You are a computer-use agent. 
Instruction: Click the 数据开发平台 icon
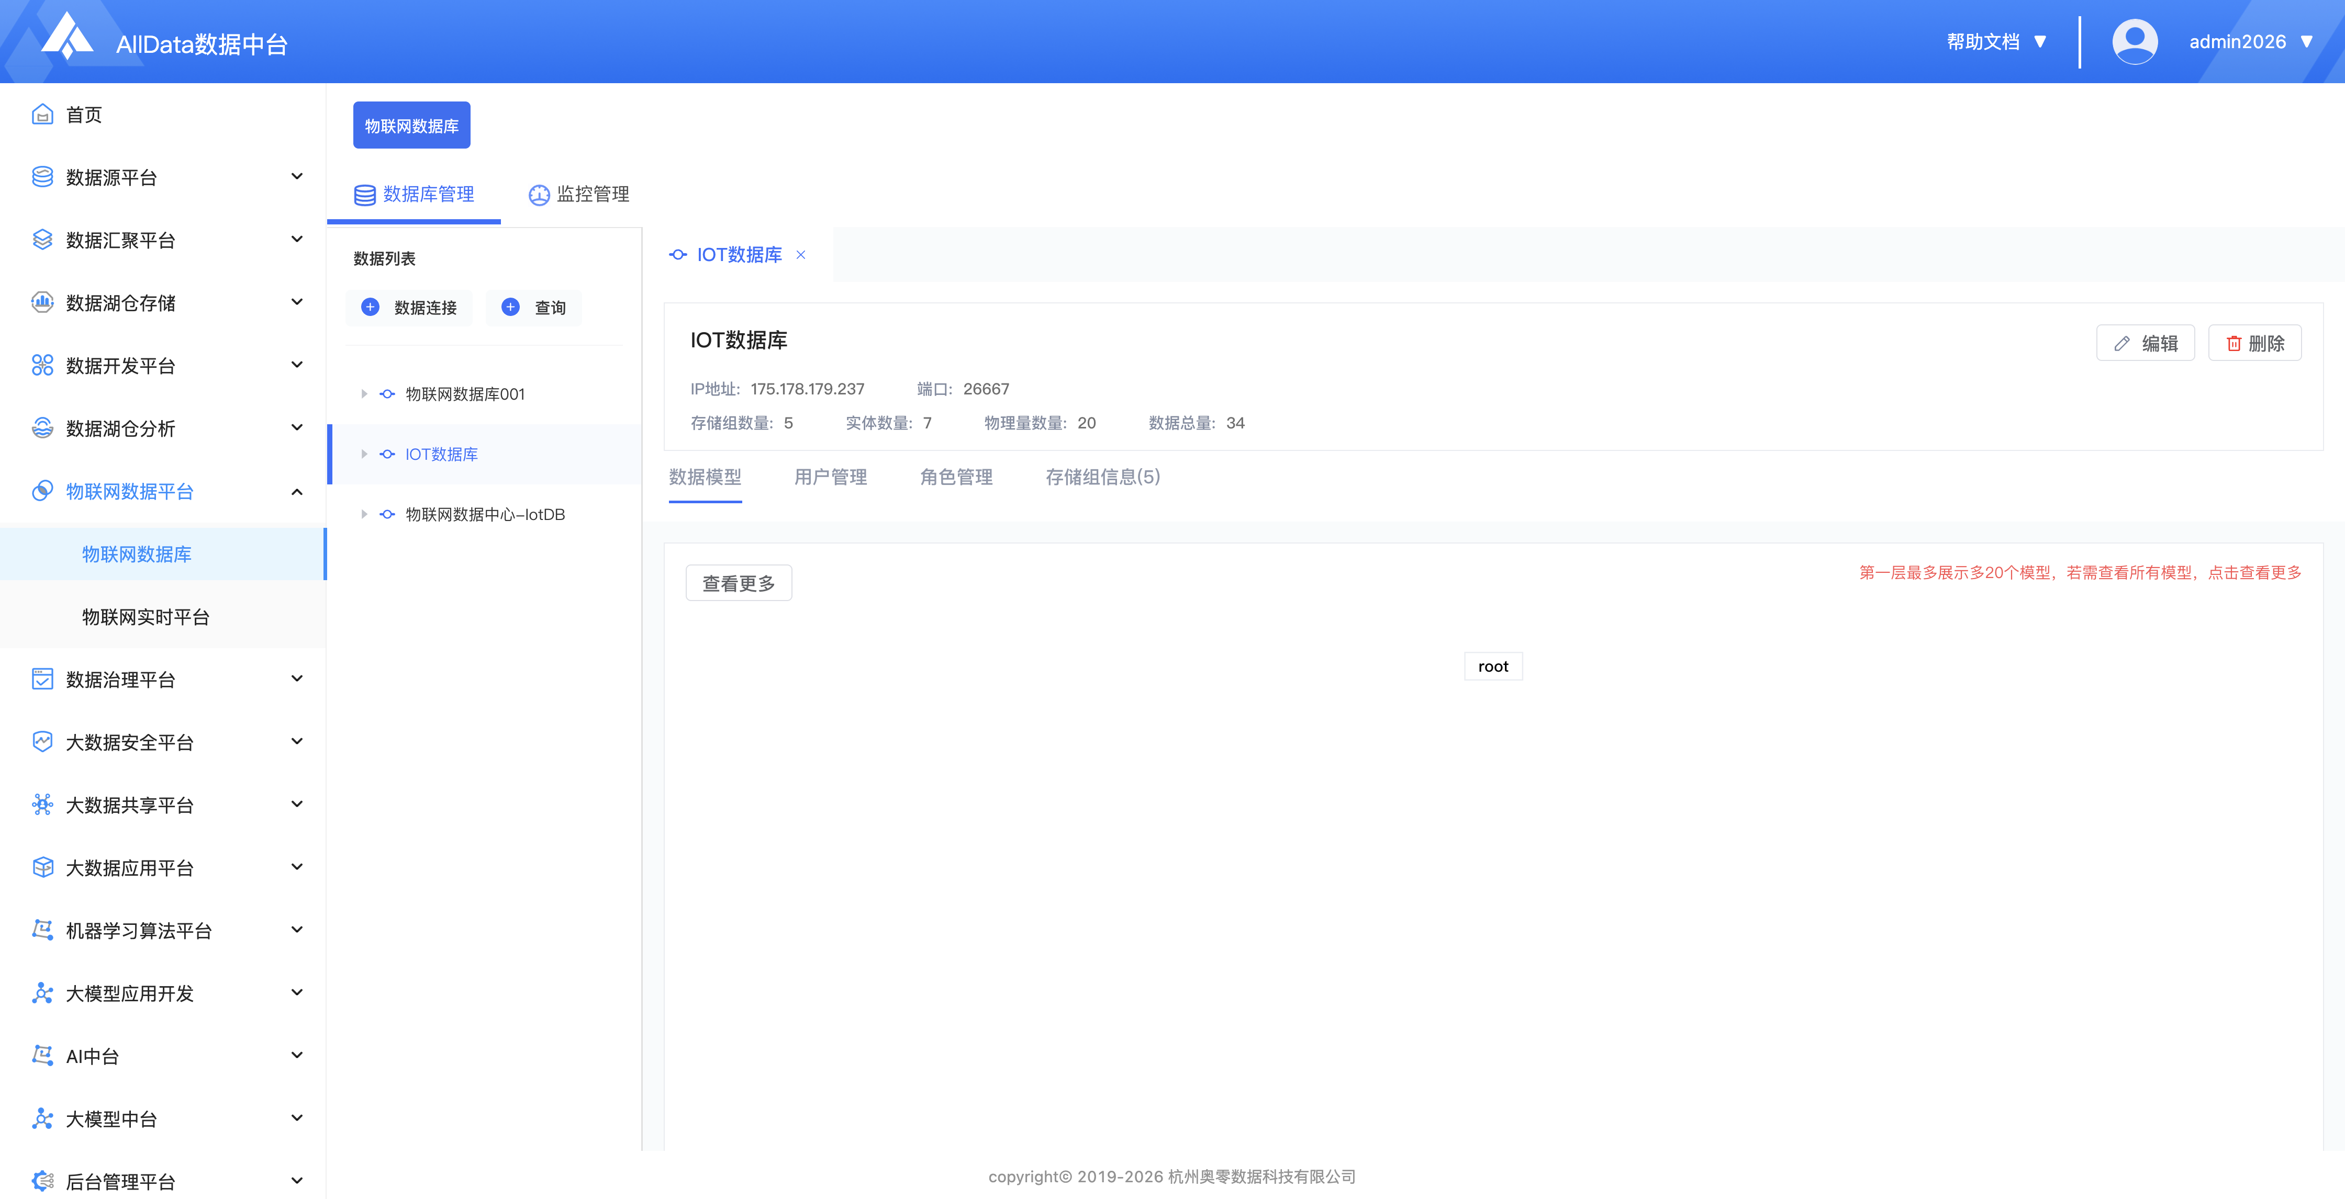point(43,365)
